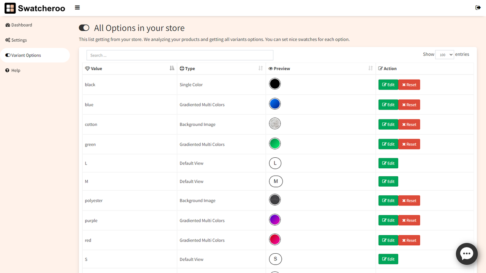Click the Help question mark icon
This screenshot has width=486, height=273.
(x=7, y=70)
